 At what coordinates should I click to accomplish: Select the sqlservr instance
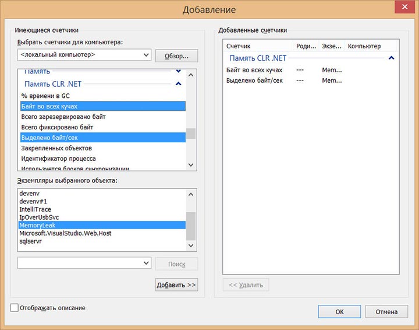click(x=102, y=241)
